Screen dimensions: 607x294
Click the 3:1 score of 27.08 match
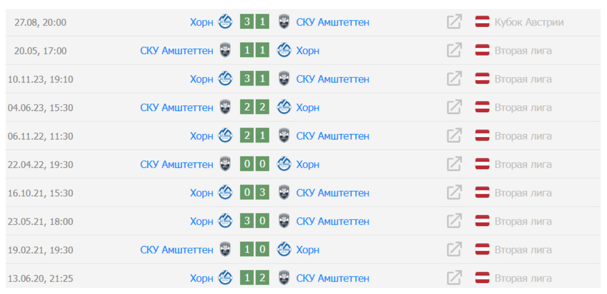click(x=254, y=22)
